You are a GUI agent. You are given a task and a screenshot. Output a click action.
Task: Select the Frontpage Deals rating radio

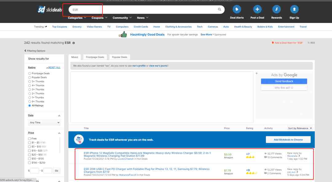(x=30, y=74)
